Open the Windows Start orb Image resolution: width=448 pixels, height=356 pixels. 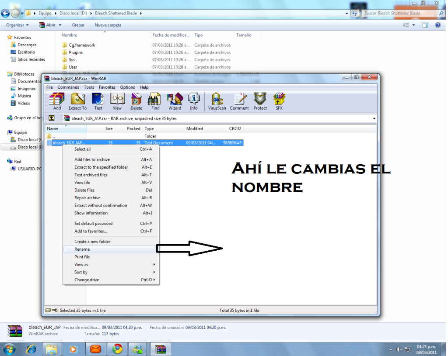coord(9,349)
